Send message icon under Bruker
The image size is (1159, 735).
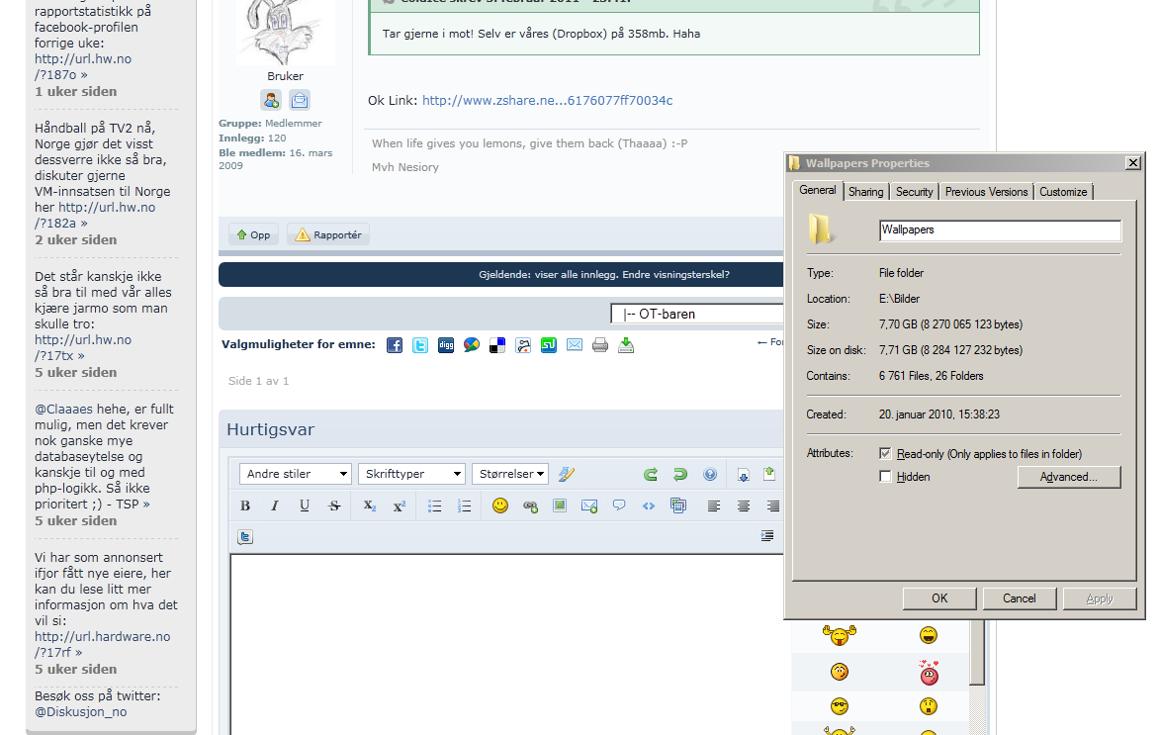300,100
